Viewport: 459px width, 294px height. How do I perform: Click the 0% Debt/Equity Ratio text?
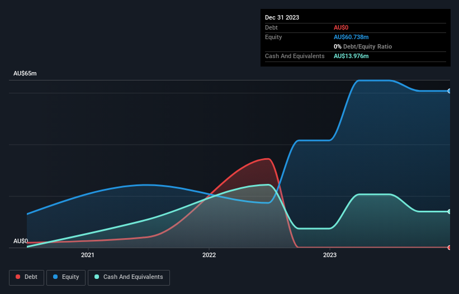(363, 46)
